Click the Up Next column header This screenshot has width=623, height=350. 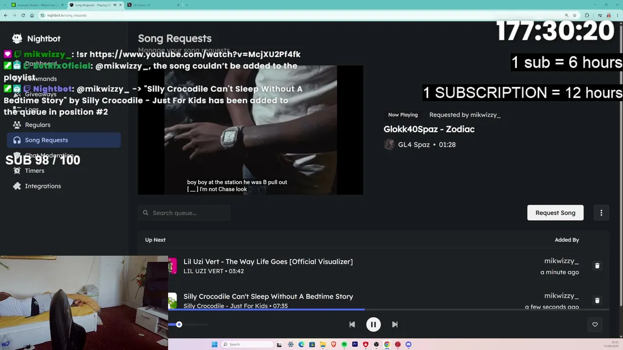(155, 240)
